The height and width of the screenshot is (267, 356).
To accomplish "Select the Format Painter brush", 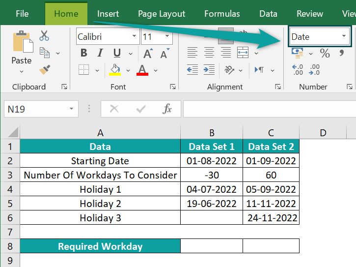I will click(x=45, y=70).
